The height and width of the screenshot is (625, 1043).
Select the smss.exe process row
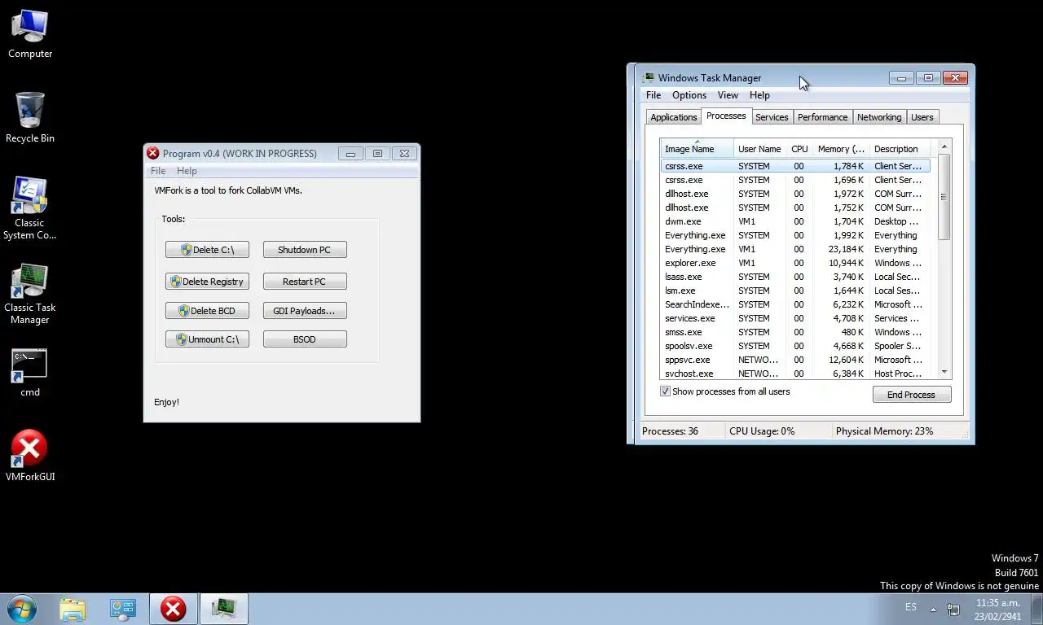pos(795,332)
